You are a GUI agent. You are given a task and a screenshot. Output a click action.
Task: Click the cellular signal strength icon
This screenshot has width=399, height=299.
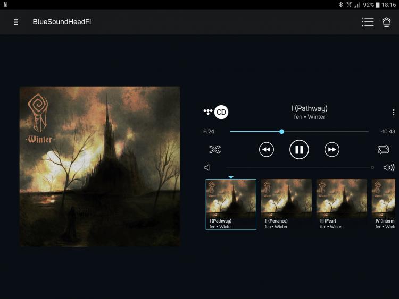[x=357, y=5]
